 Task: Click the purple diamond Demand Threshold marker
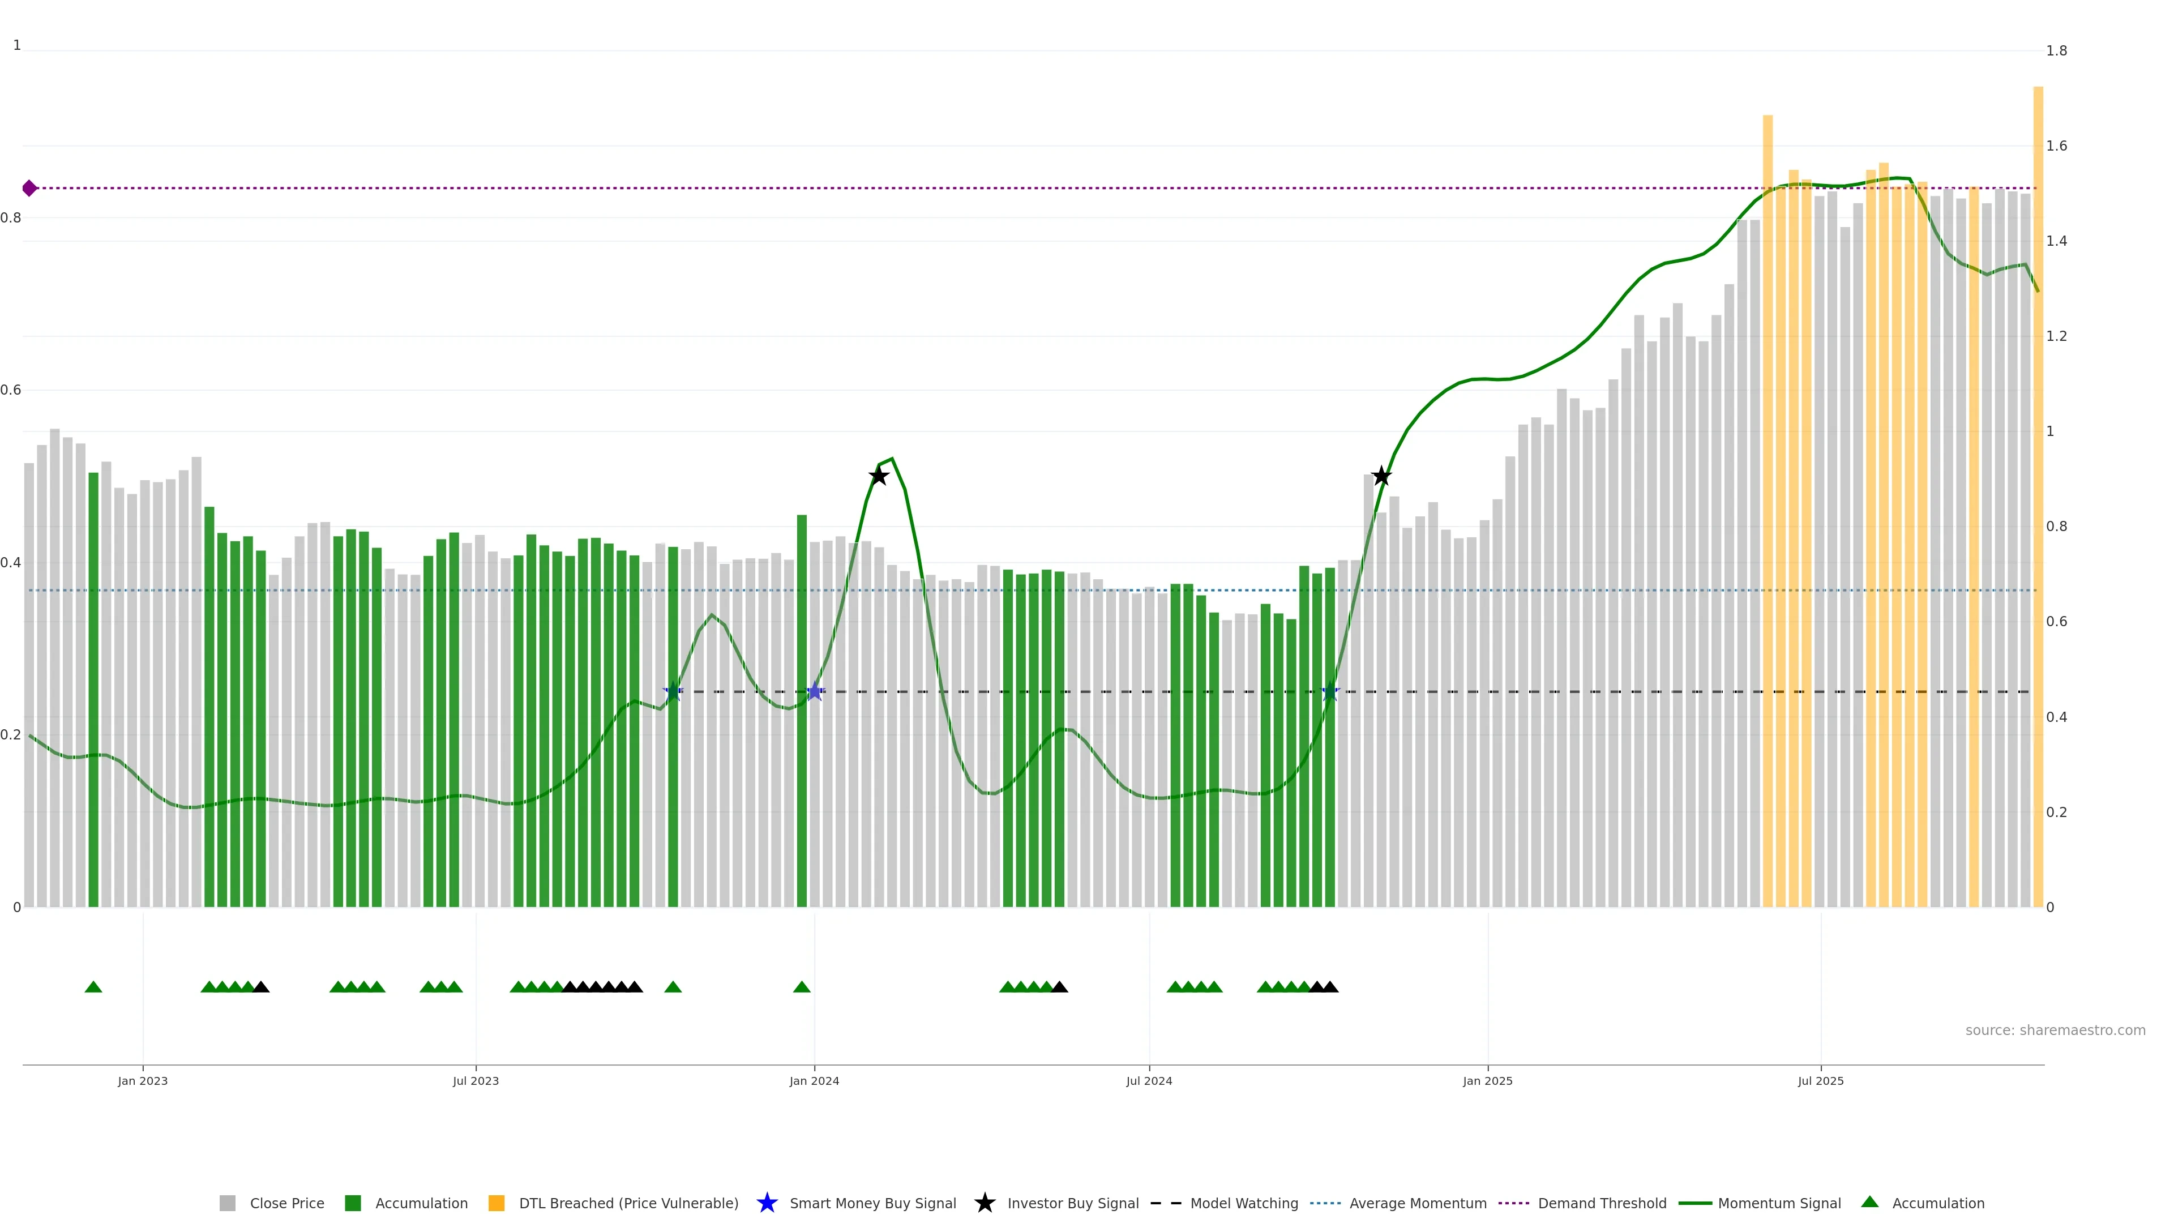(29, 188)
